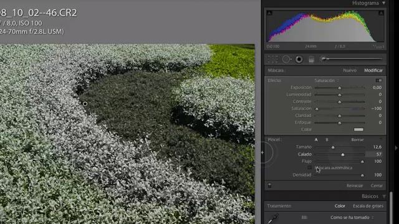Set treatment to Color
This screenshot has height=224, width=399.
coord(340,206)
